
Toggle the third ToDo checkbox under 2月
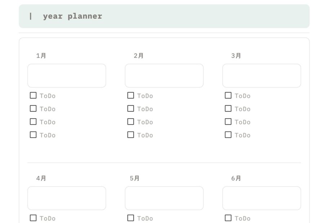(x=131, y=122)
